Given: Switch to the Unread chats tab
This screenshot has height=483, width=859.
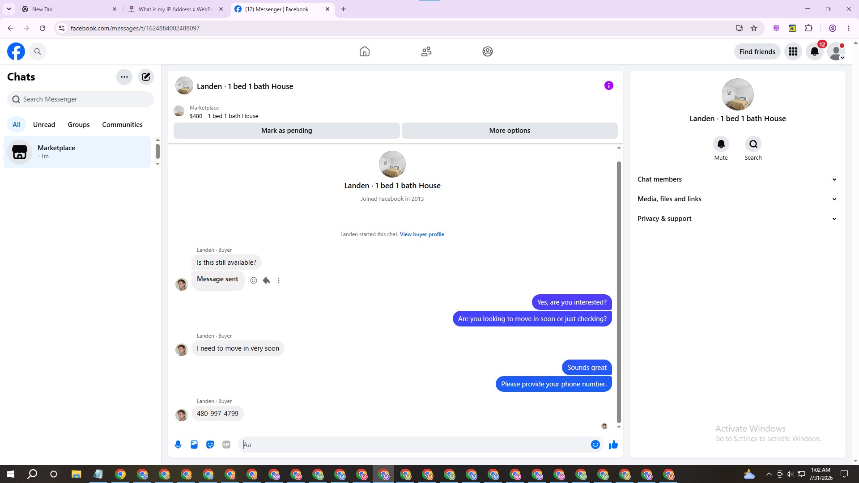Looking at the screenshot, I should coord(44,125).
